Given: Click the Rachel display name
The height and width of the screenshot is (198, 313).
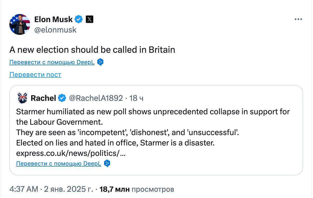Looking at the screenshot, I should tap(43, 98).
